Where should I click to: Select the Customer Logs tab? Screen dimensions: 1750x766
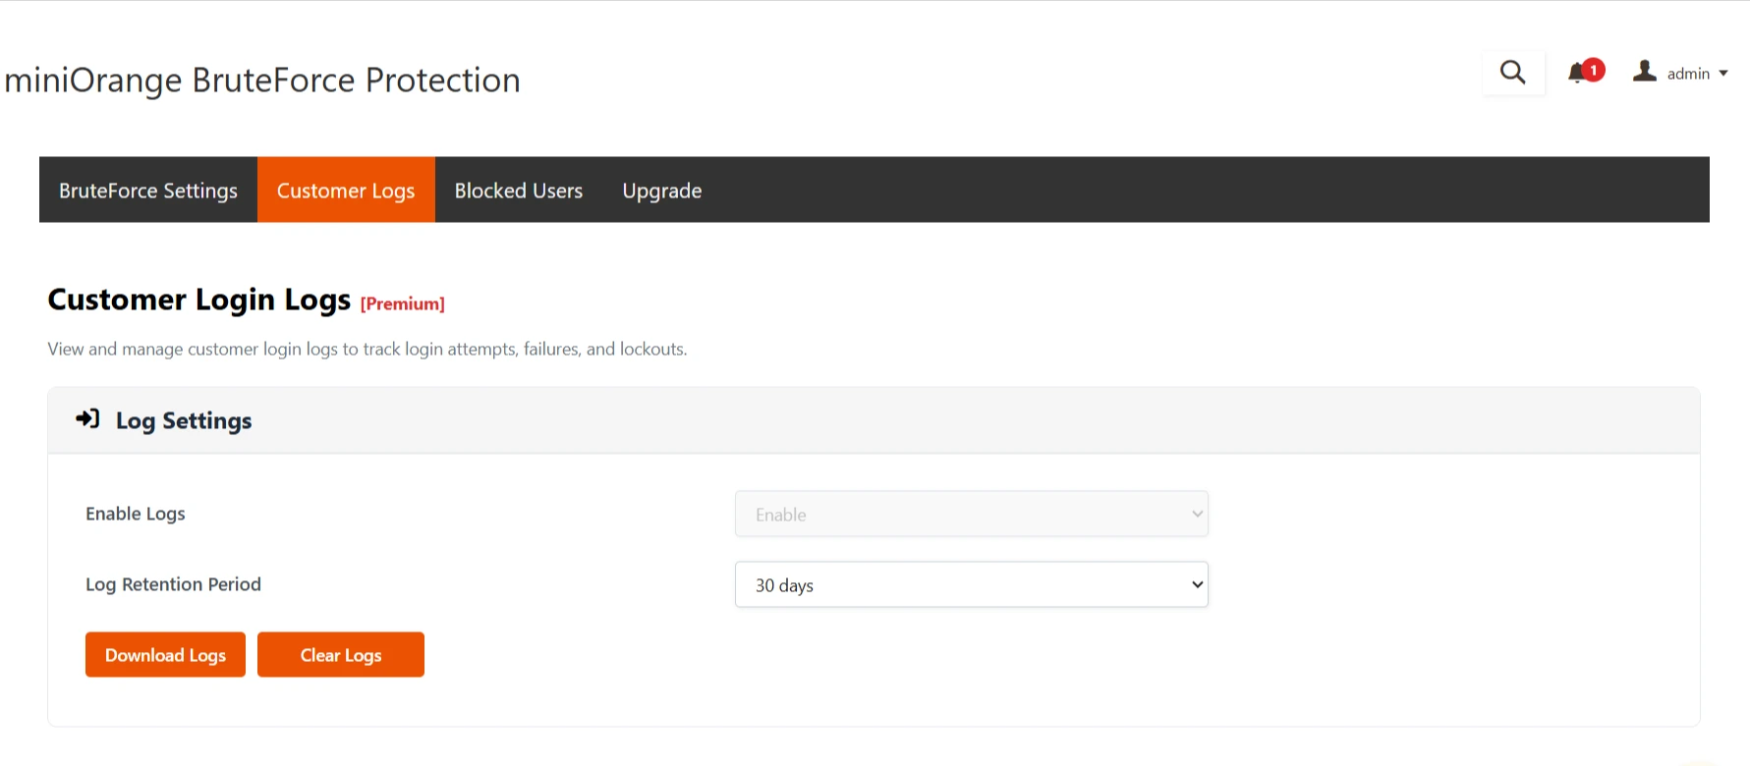click(346, 190)
